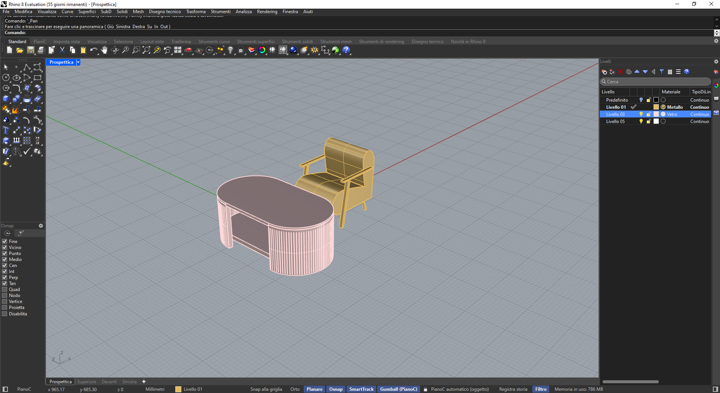Viewport: 720px width, 393px height.
Task: Hide Livello 05 using its lightbulb toggle
Action: [x=641, y=121]
